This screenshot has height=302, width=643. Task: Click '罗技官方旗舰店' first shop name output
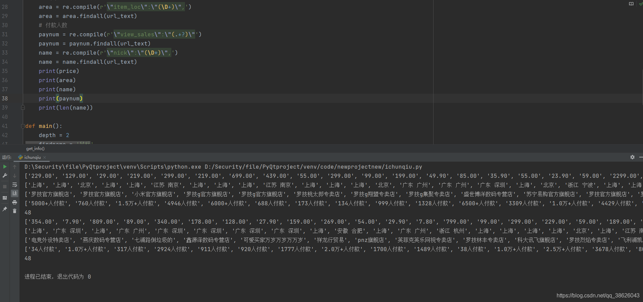tap(50, 194)
